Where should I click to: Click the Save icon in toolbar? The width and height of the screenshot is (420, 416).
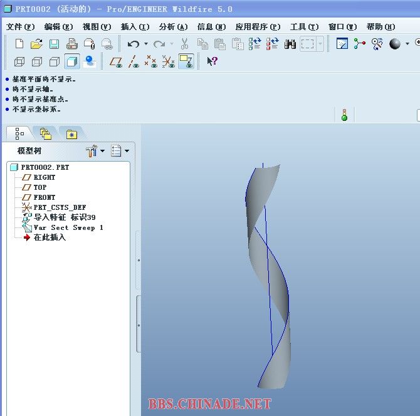pyautogui.click(x=54, y=44)
